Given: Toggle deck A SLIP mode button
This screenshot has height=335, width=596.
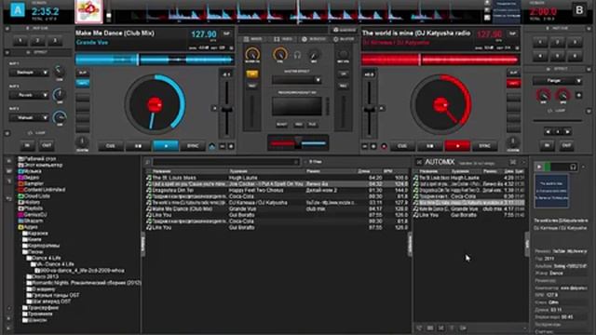Looking at the screenshot, I should pyautogui.click(x=83, y=73).
